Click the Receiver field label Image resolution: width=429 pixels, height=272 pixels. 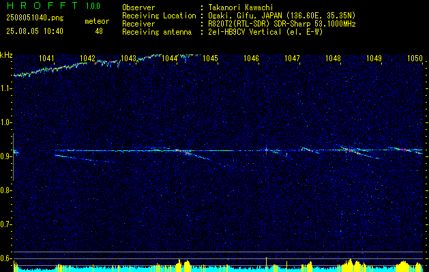(x=138, y=24)
